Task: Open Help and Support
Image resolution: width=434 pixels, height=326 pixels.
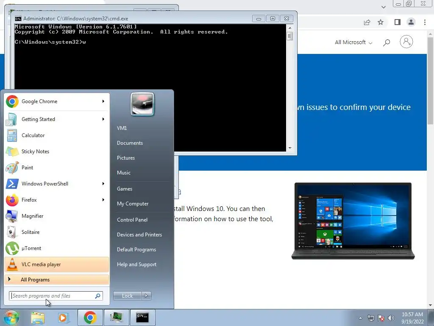Action: pos(136,264)
